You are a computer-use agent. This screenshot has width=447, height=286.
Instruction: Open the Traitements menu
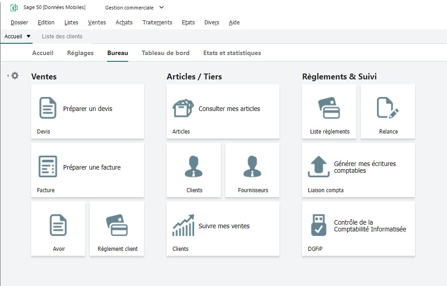click(158, 22)
